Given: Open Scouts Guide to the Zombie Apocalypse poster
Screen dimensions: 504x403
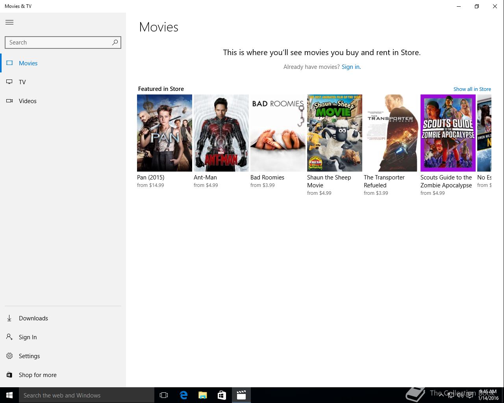Looking at the screenshot, I should [448, 133].
